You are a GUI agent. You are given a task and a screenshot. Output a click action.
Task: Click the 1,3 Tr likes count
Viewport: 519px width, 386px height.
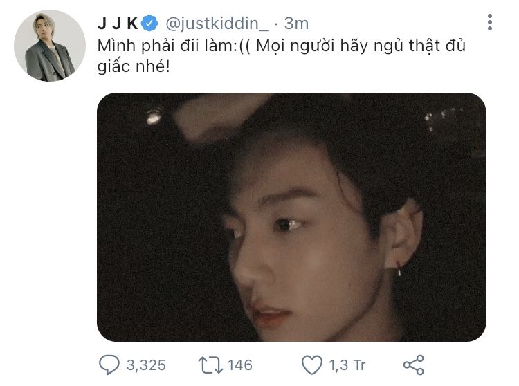pyautogui.click(x=347, y=365)
